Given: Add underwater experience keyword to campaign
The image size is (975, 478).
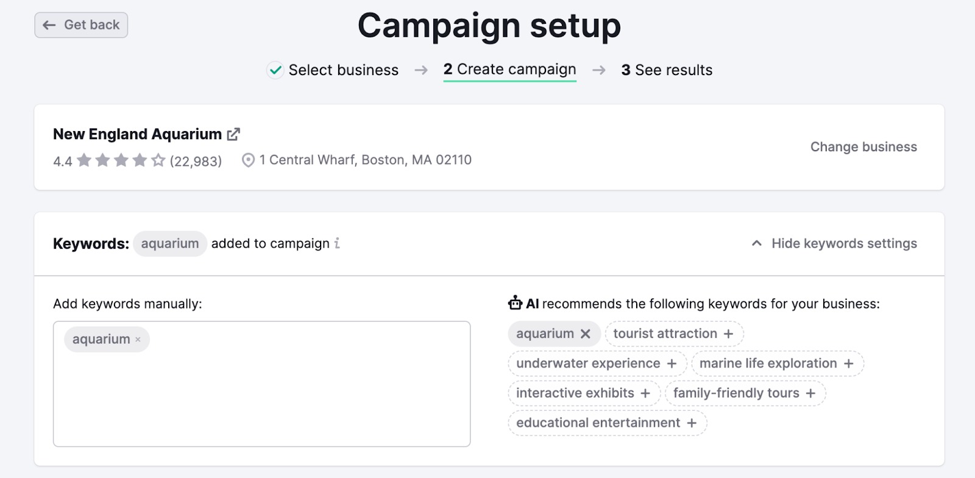Looking at the screenshot, I should pyautogui.click(x=673, y=363).
